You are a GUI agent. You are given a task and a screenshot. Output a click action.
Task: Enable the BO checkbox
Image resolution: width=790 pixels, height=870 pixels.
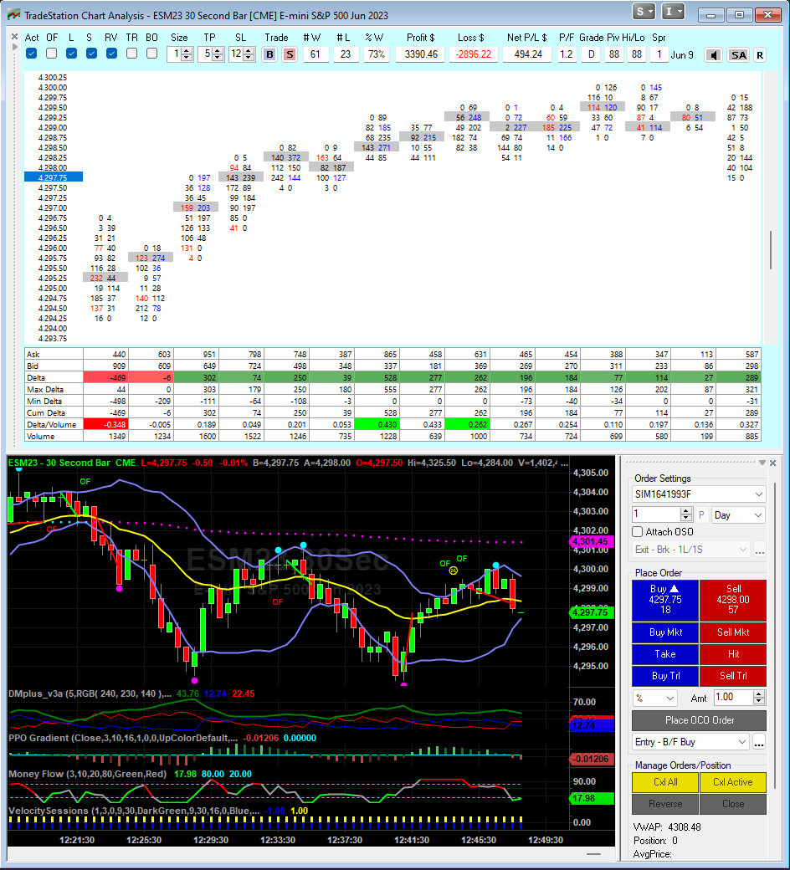[x=151, y=54]
